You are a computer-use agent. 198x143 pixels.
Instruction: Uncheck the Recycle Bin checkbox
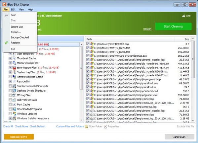coord(10,81)
